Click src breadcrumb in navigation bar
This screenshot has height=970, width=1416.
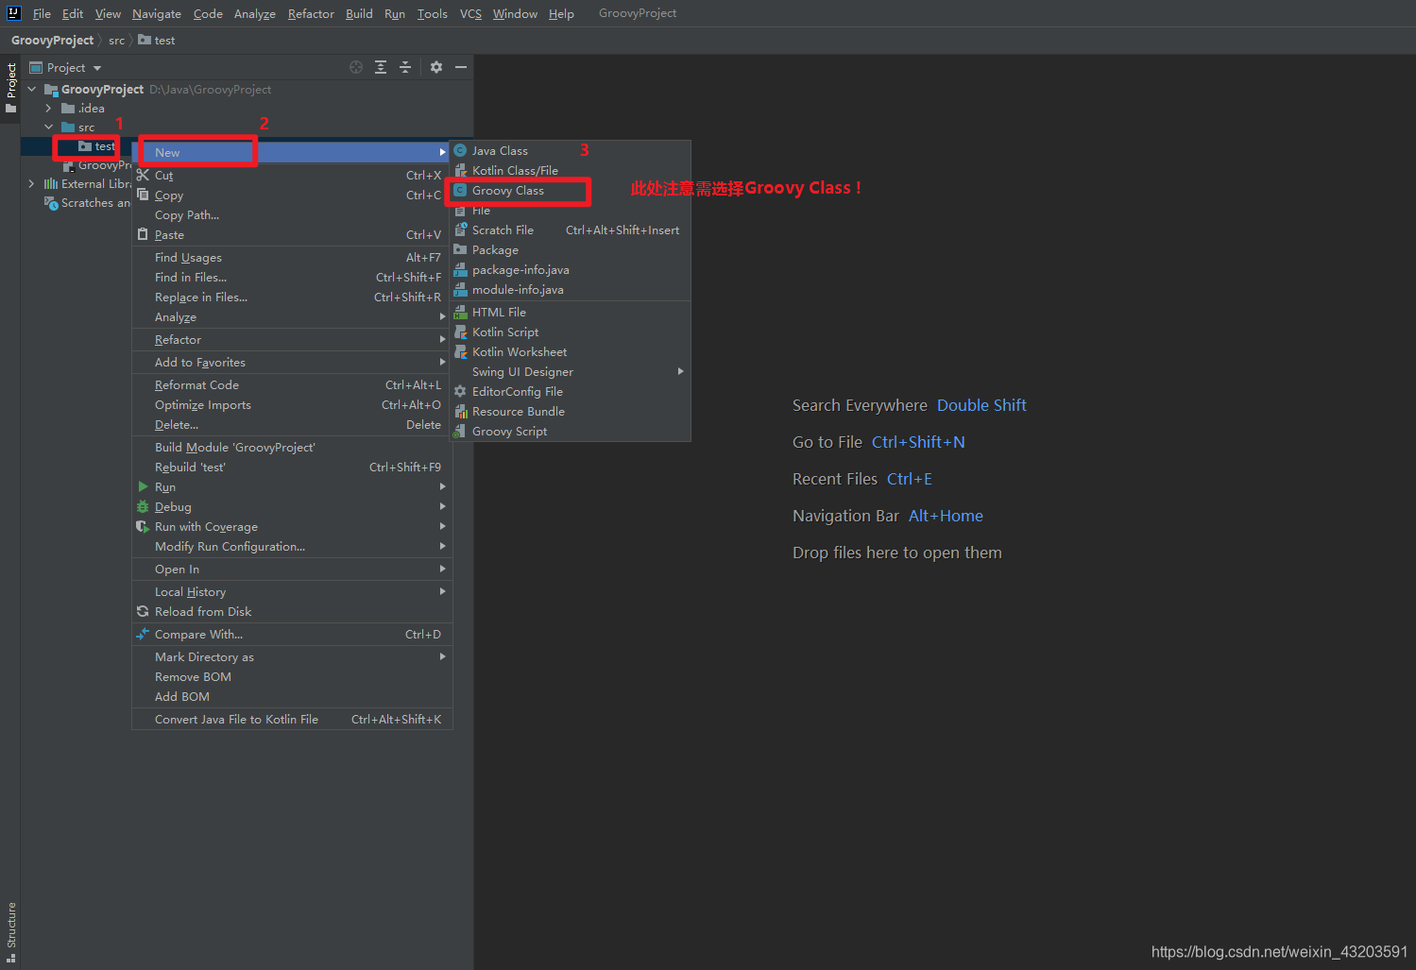pyautogui.click(x=116, y=40)
